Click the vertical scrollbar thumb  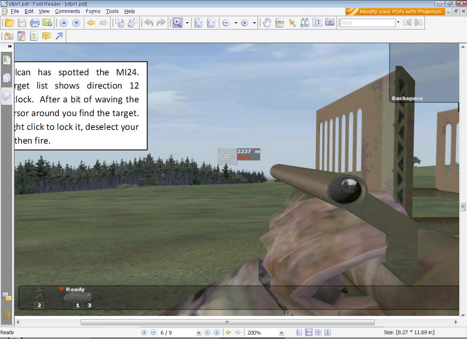[463, 207]
